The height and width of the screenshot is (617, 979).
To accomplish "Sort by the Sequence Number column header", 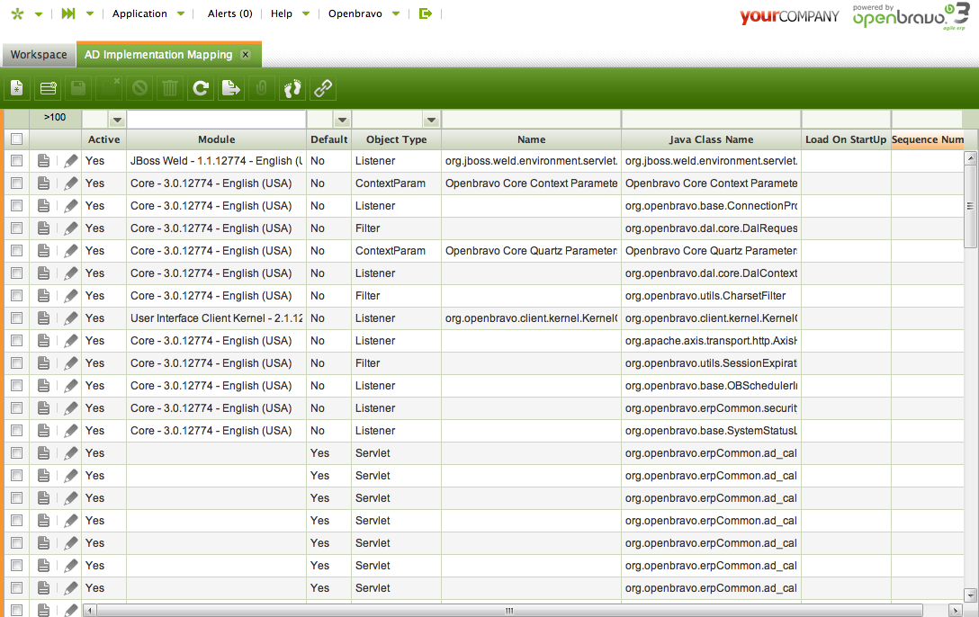I will tap(928, 139).
